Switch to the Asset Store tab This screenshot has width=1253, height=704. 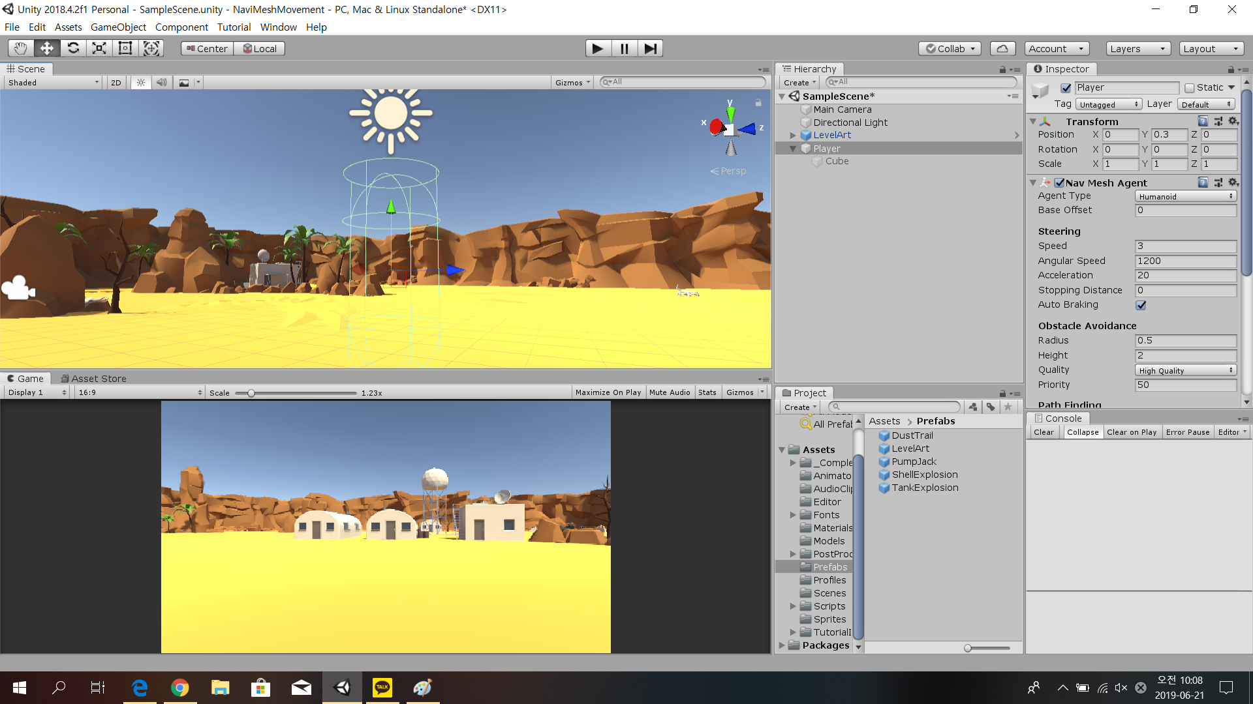(93, 379)
